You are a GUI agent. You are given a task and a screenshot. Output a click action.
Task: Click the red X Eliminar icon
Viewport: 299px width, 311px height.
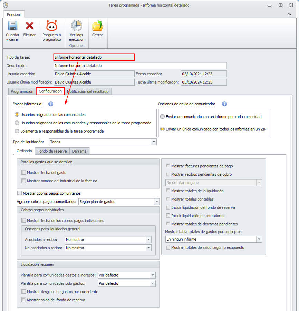(30, 26)
